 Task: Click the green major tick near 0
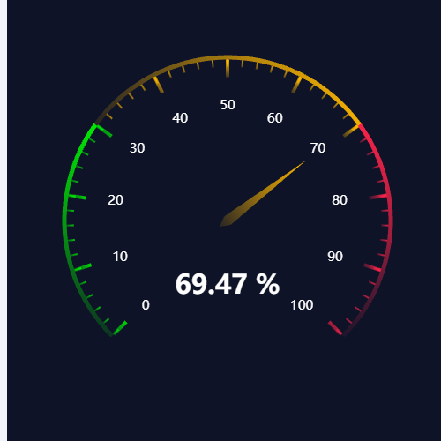coord(120,328)
